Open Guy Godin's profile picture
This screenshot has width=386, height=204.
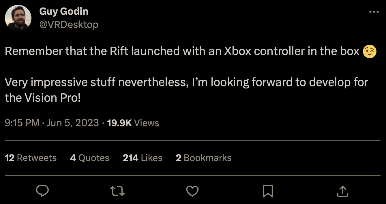(18, 18)
